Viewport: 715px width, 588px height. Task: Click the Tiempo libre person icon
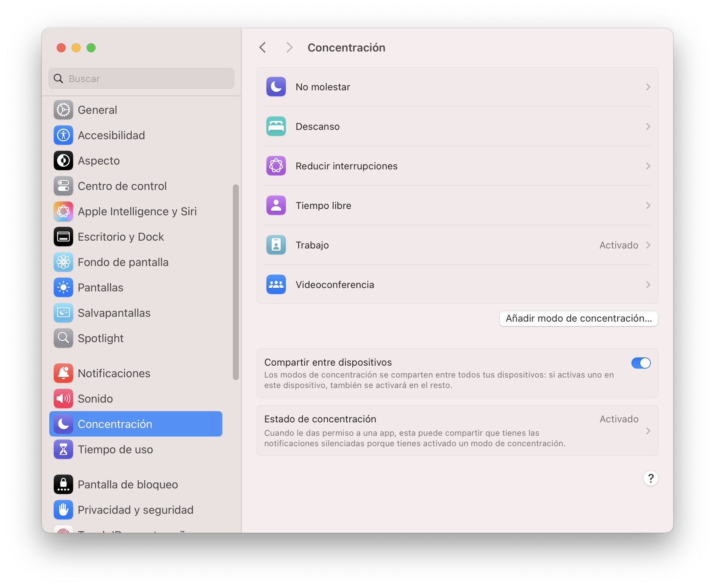point(276,206)
